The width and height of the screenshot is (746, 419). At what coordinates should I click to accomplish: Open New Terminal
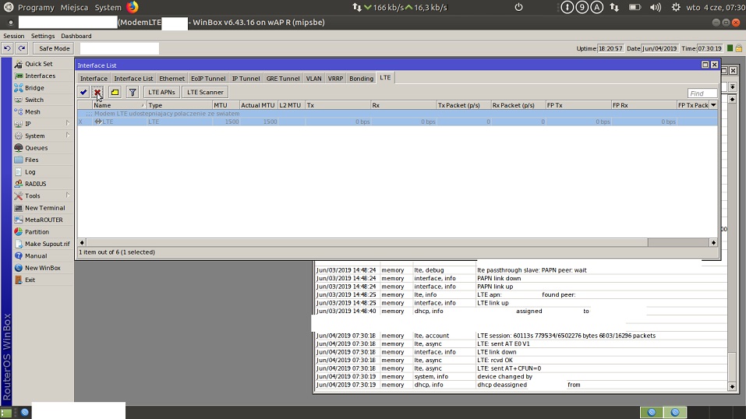(44, 208)
